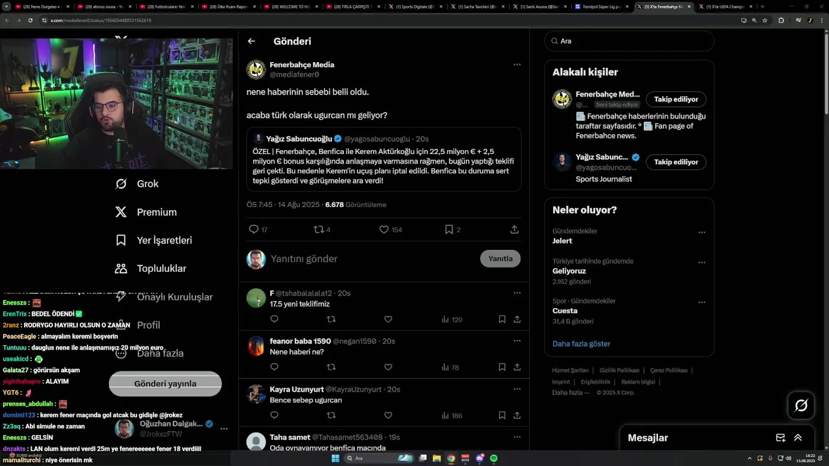Open Spotify from the taskbar
The width and height of the screenshot is (829, 466).
coord(494,458)
